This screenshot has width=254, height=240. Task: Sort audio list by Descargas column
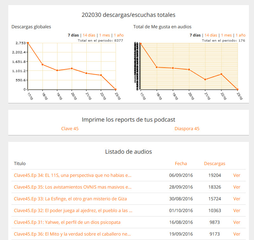click(215, 163)
